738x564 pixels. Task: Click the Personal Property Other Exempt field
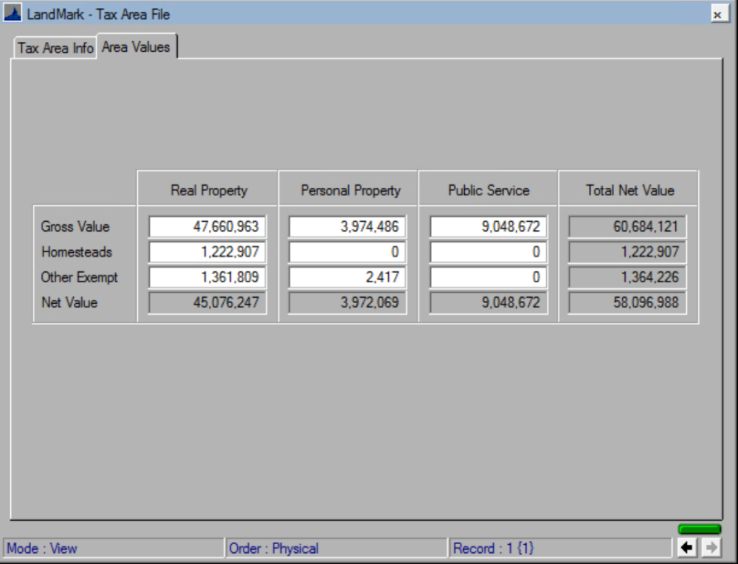point(347,277)
